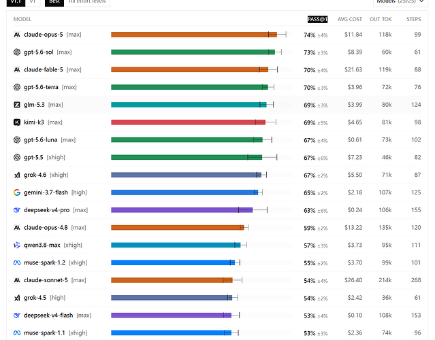Click the OpenAI logo beside gpt-5.6-sol
This screenshot has height=340, width=435.
[x=17, y=52]
